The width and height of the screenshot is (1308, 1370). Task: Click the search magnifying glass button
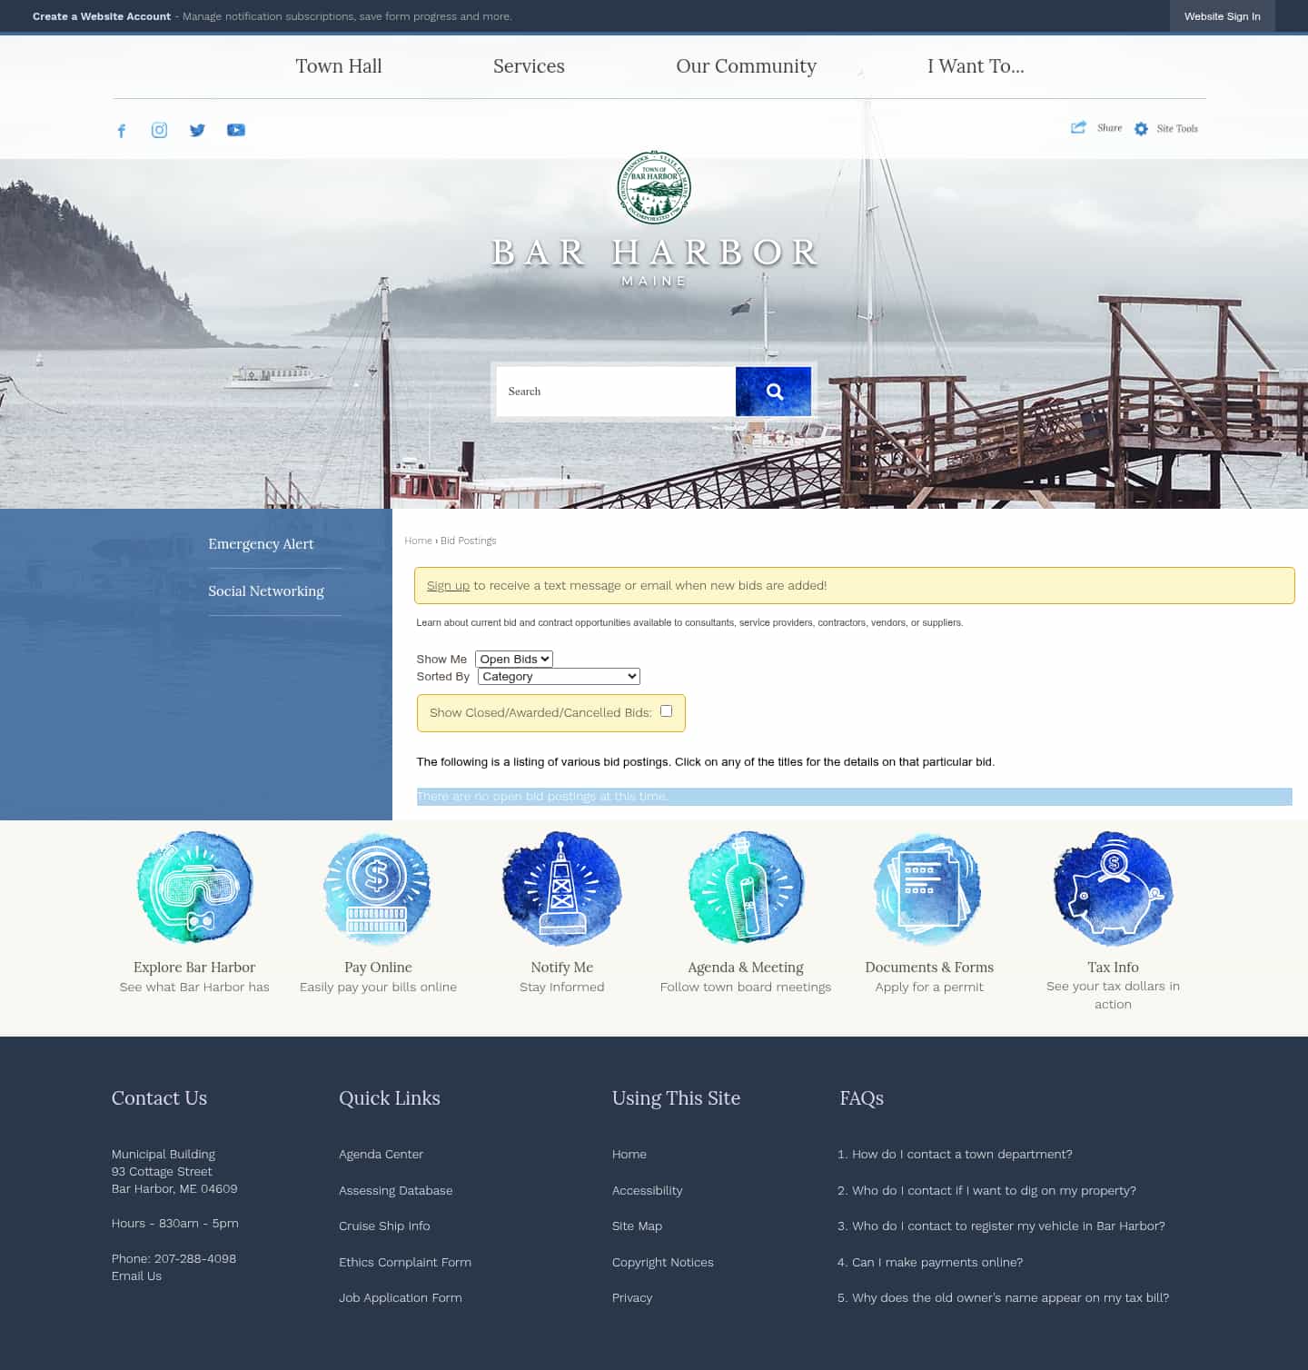tap(773, 391)
